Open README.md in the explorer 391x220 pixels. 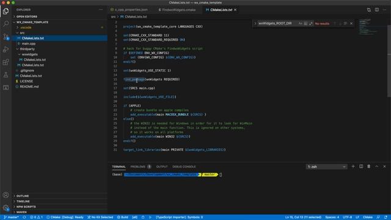click(29, 87)
